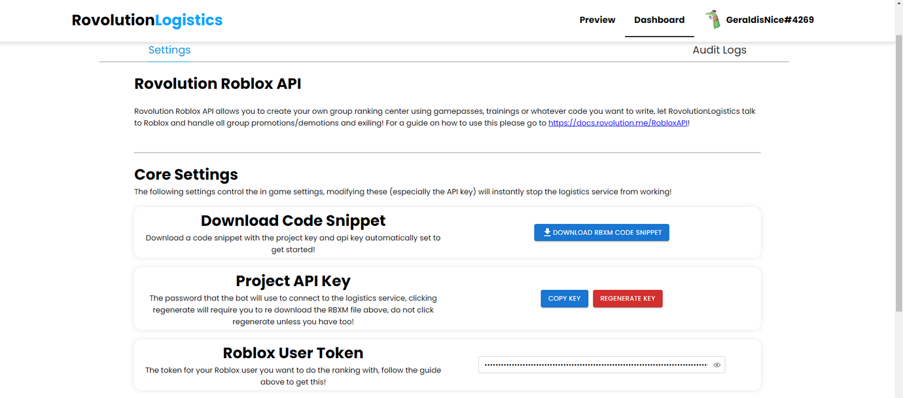Switch to the Audit Logs tab
This screenshot has height=398, width=903.
[x=719, y=50]
